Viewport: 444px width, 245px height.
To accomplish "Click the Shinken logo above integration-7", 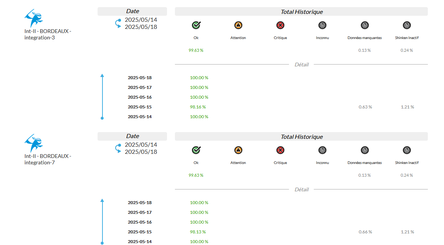I will (33, 143).
